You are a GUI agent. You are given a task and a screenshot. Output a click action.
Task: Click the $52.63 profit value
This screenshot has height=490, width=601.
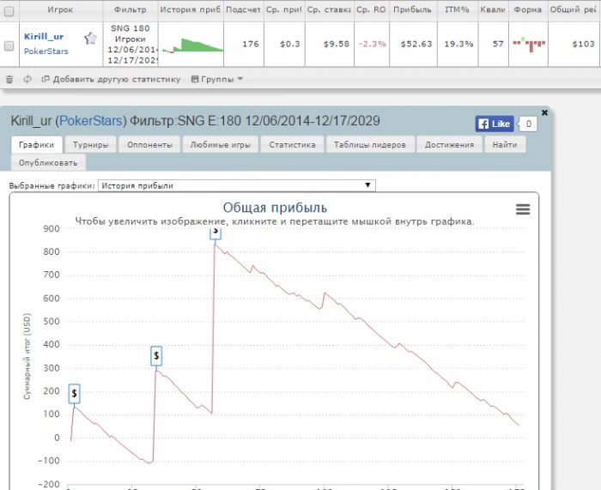[416, 44]
